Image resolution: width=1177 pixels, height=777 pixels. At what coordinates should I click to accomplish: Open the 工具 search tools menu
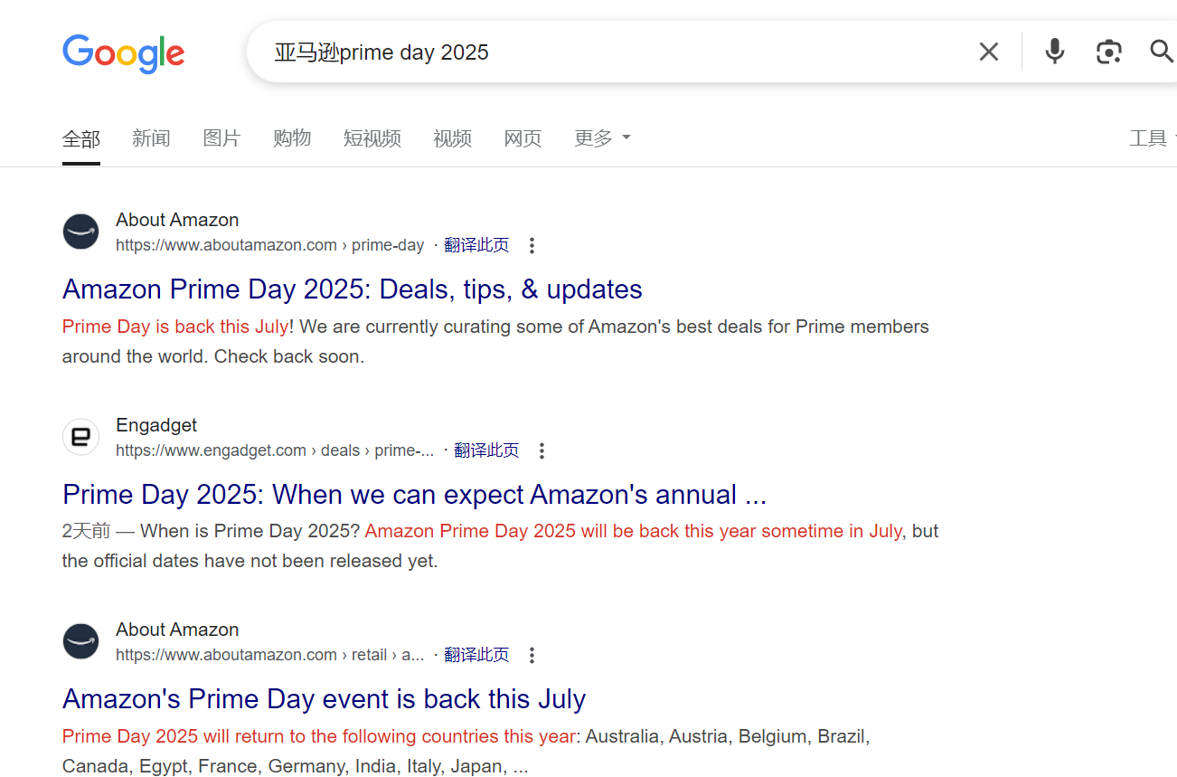(1148, 137)
